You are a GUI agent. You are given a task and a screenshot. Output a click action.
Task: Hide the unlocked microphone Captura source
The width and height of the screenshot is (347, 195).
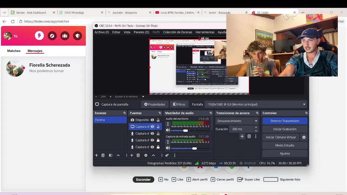coord(152,134)
